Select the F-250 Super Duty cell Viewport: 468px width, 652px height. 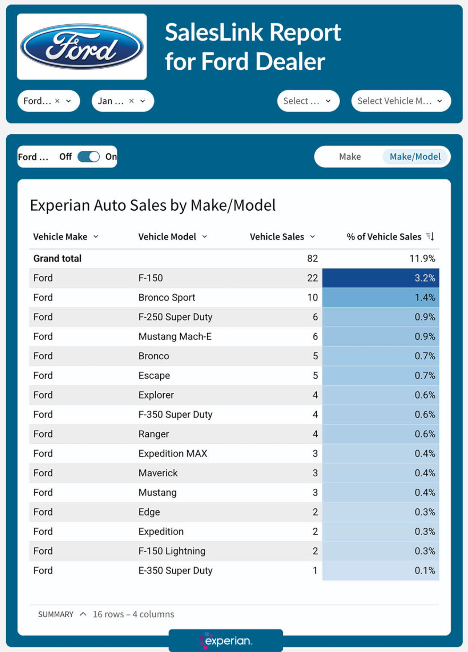(175, 317)
